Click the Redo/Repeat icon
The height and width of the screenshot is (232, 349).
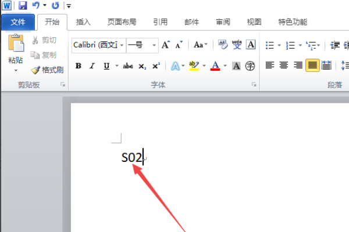55,5
